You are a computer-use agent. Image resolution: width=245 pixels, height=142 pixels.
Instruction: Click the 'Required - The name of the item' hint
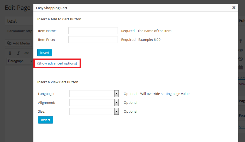(x=146, y=31)
